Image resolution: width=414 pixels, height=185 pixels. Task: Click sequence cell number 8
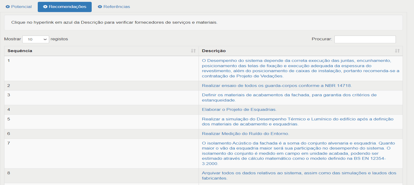pos(102,176)
